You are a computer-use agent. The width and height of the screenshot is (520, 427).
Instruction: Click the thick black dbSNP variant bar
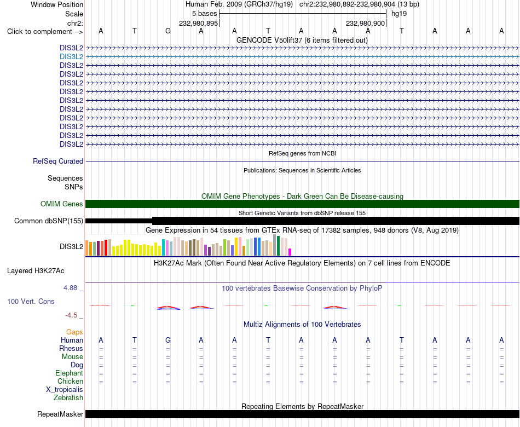point(336,221)
